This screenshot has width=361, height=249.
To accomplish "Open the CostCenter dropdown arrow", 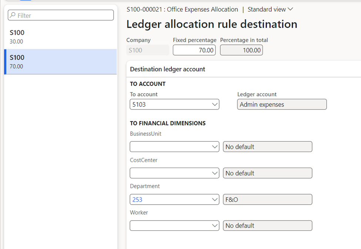I will tap(215, 173).
